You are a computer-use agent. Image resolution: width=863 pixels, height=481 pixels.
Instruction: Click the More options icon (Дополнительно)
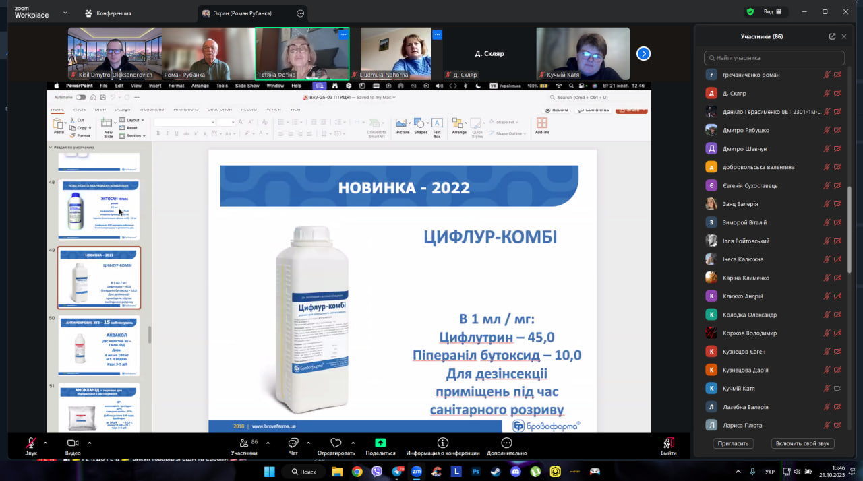point(506,443)
